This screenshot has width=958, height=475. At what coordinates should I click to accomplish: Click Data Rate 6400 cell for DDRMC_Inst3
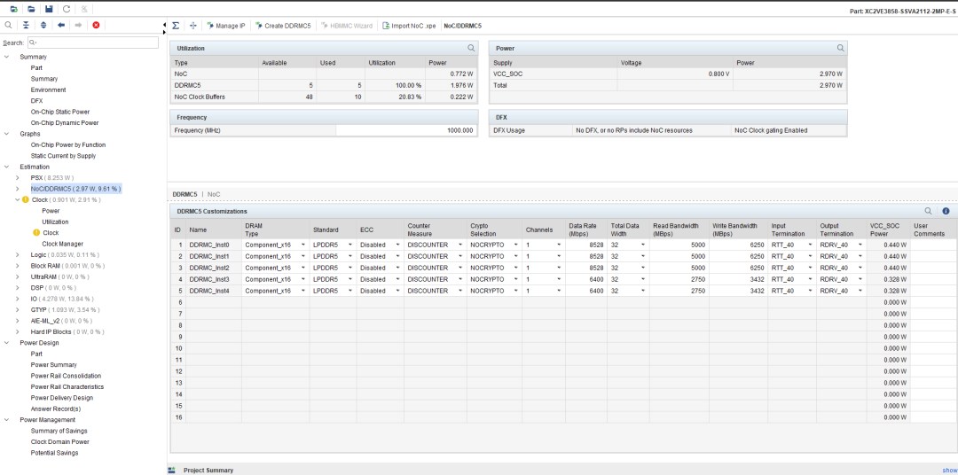[586, 279]
